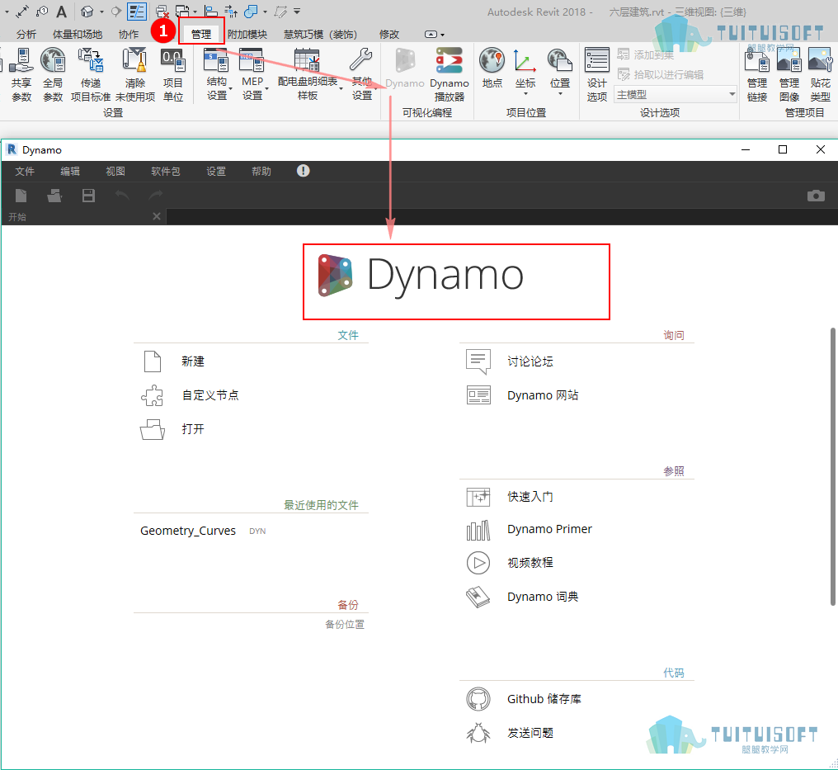
Task: Open Dynamo's new file toolbar icon
Action: (x=21, y=196)
